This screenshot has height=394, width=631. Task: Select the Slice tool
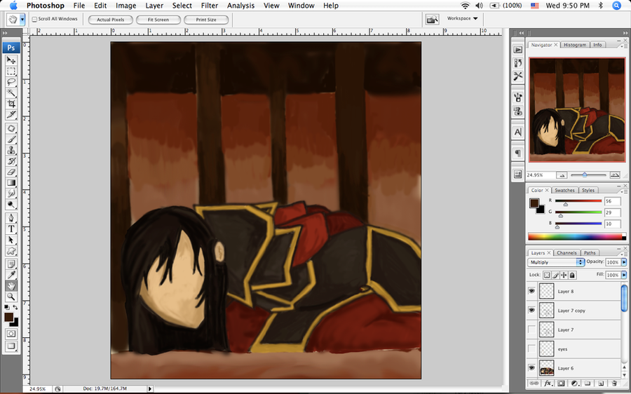(11, 115)
